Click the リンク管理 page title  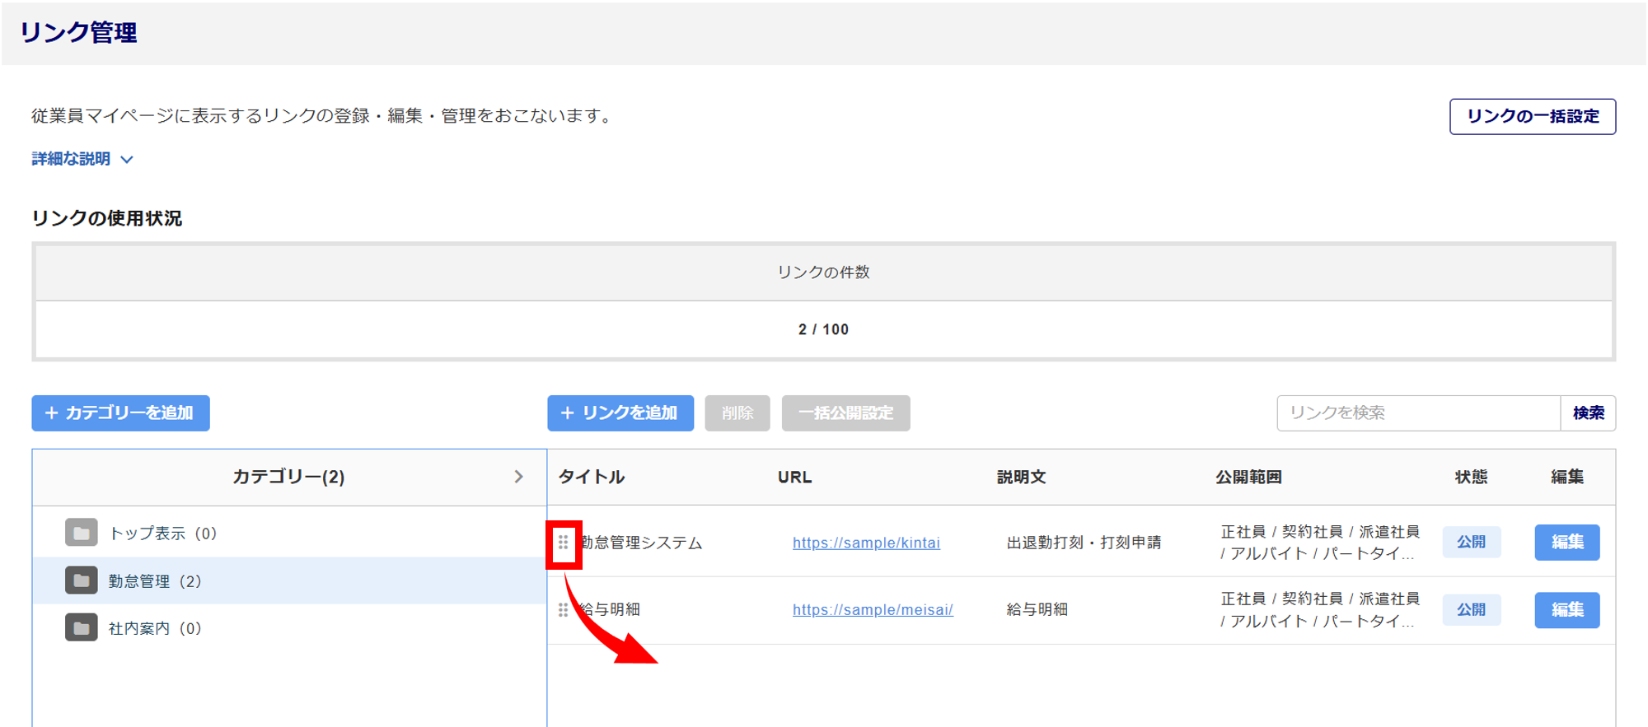[x=78, y=32]
